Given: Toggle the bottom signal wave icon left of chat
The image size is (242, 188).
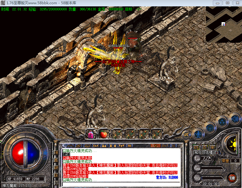Looking at the screenshot, I should point(56,183).
